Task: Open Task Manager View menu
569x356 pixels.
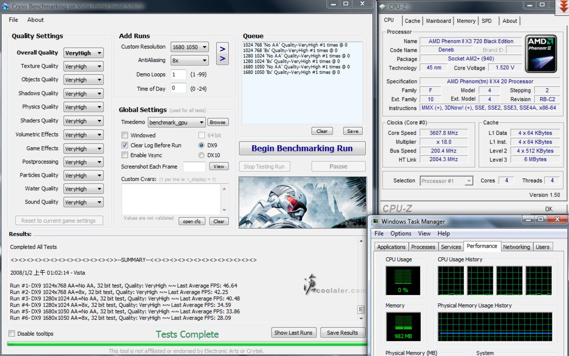Action: (x=424, y=234)
